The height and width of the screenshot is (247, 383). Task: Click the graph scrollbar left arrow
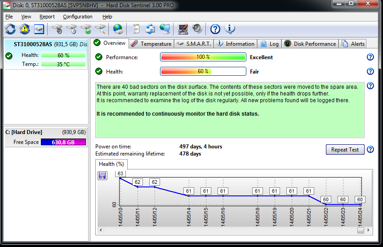101,230
